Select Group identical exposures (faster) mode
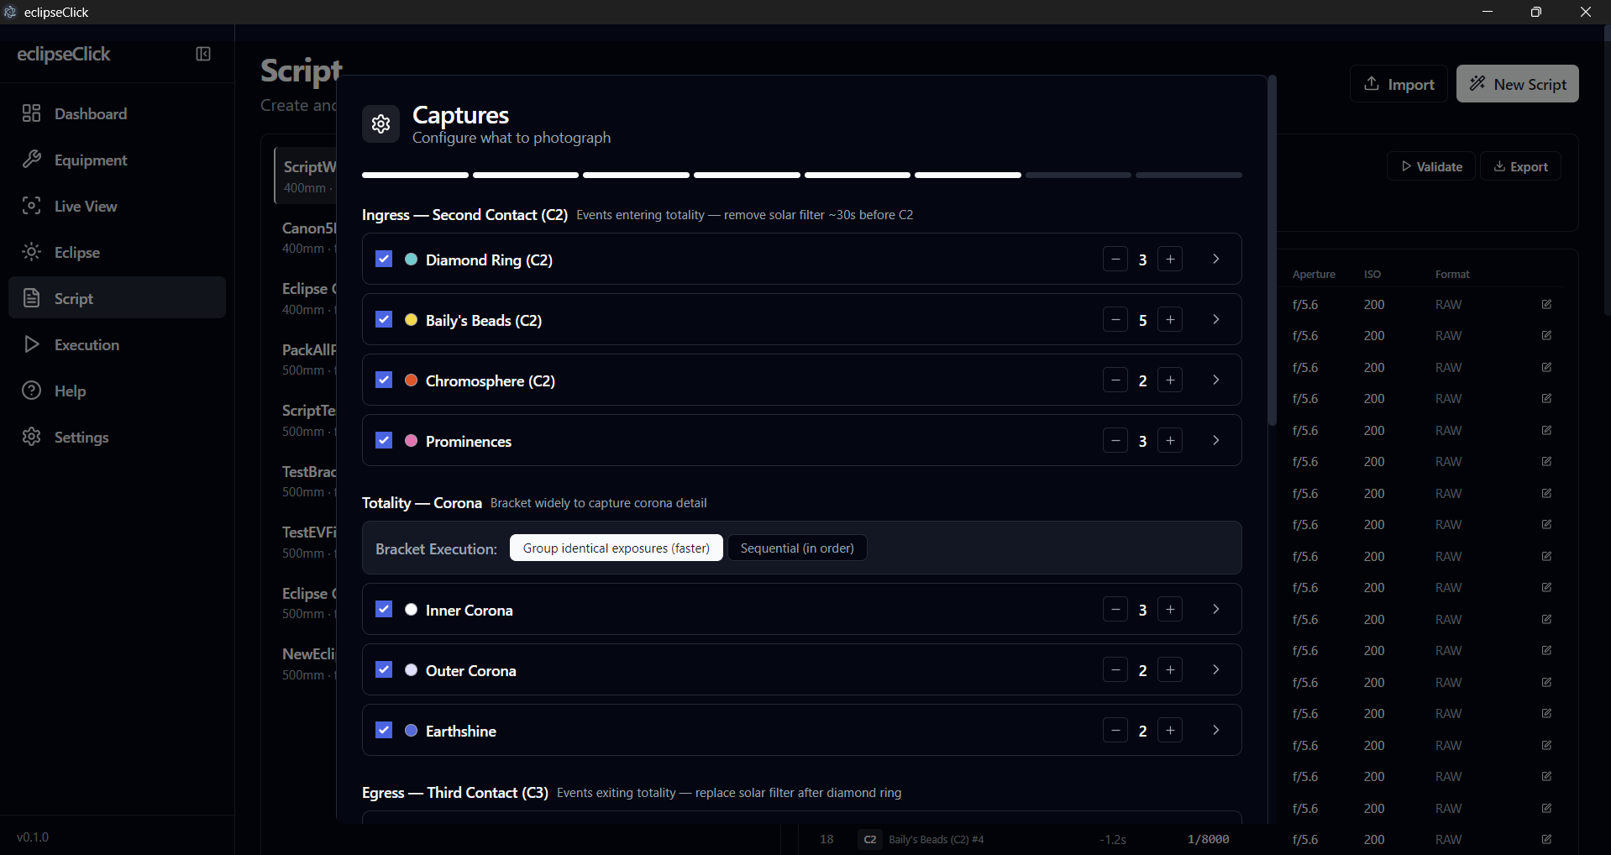 (616, 548)
